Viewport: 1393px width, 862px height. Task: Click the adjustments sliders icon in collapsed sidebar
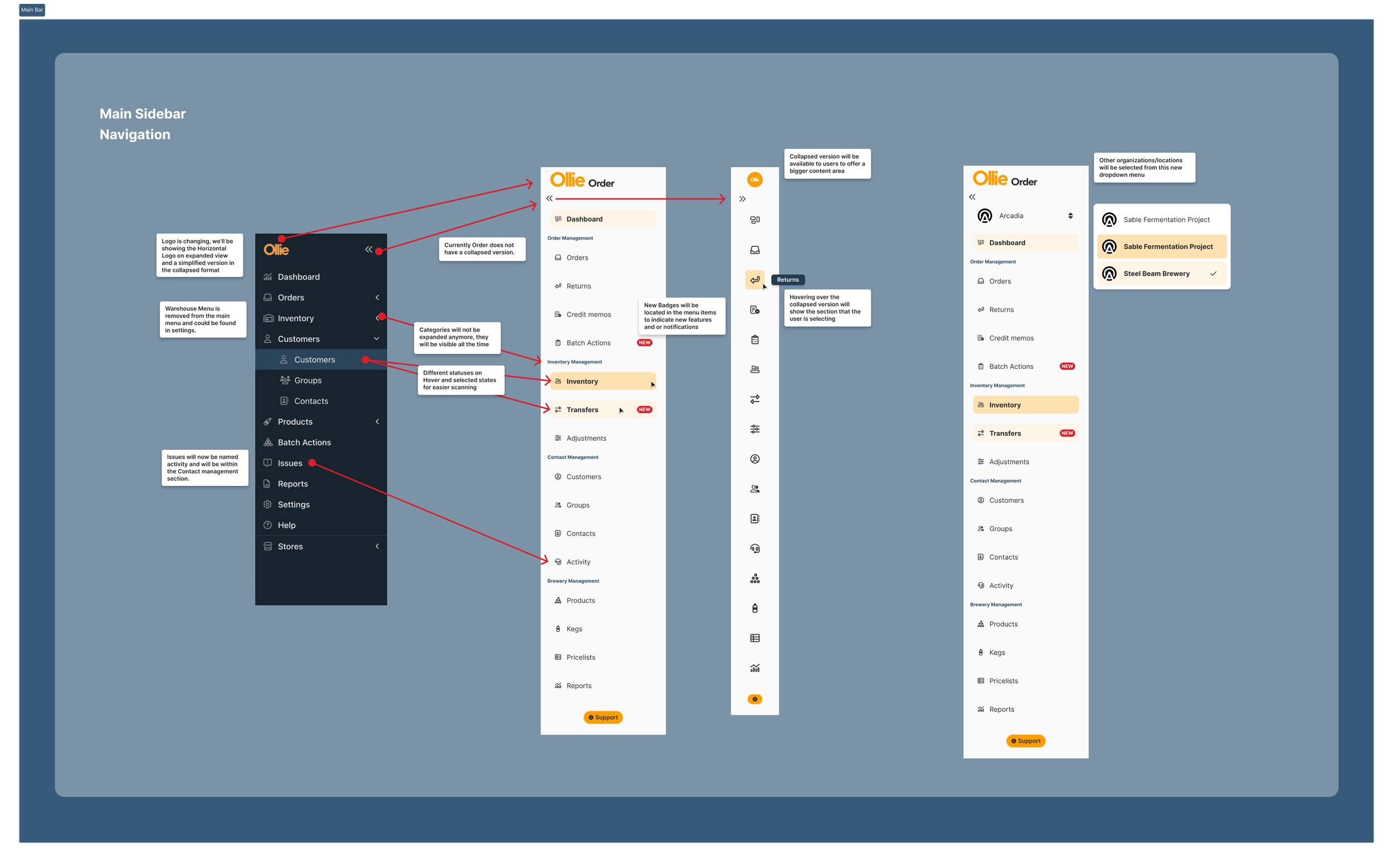(754, 429)
